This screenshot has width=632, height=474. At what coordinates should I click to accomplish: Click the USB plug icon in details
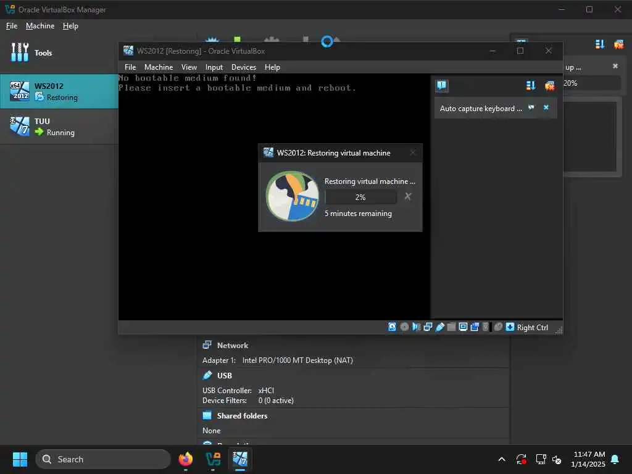click(x=207, y=375)
